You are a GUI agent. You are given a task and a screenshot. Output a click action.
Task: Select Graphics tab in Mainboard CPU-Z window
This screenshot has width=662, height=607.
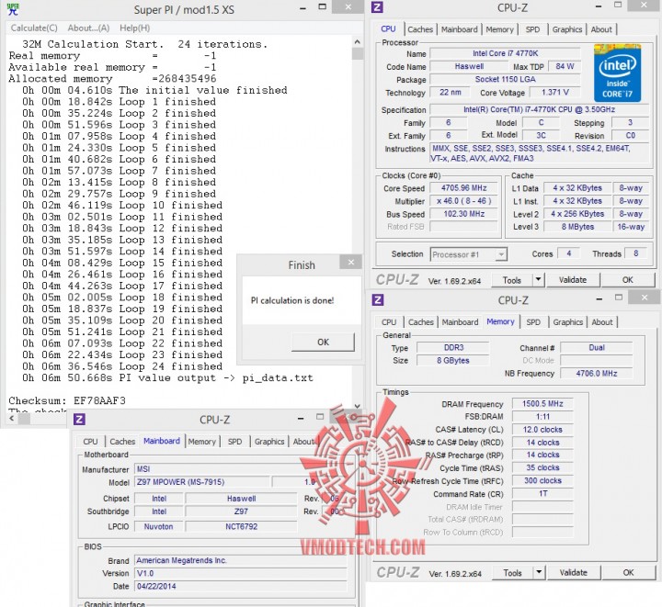269,442
